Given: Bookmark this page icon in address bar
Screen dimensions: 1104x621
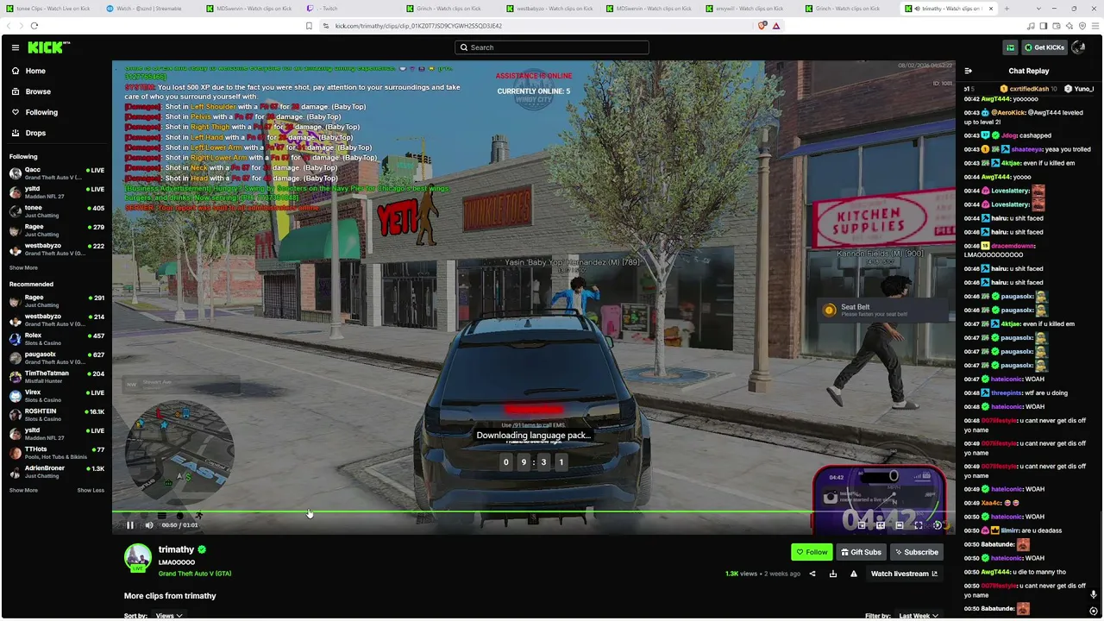Looking at the screenshot, I should (x=309, y=26).
